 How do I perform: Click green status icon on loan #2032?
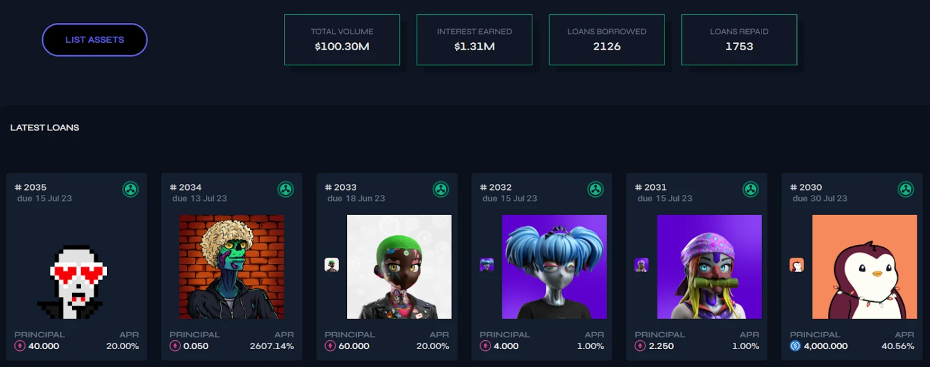pos(596,189)
